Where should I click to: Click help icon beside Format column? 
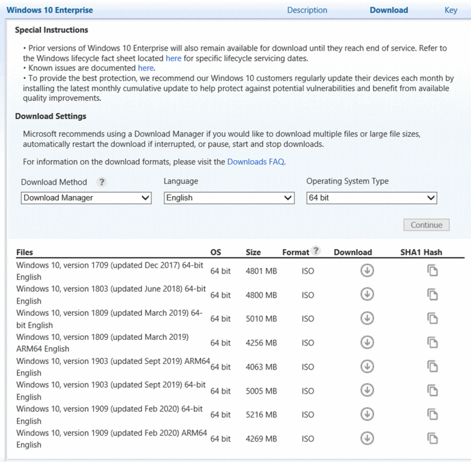316,251
